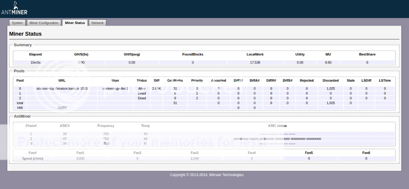The width and height of the screenshot is (409, 189).
Task: Open the Network tab
Action: pos(97,23)
